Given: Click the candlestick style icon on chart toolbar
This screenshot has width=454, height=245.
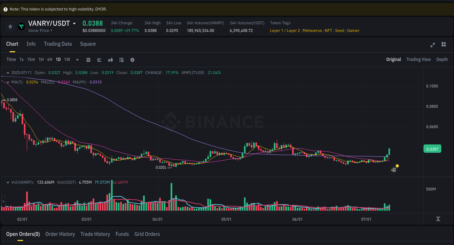Looking at the screenshot, I should coord(110,60).
